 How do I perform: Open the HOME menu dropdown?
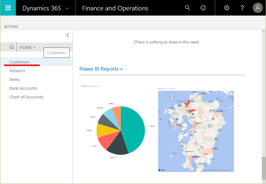click(28, 47)
